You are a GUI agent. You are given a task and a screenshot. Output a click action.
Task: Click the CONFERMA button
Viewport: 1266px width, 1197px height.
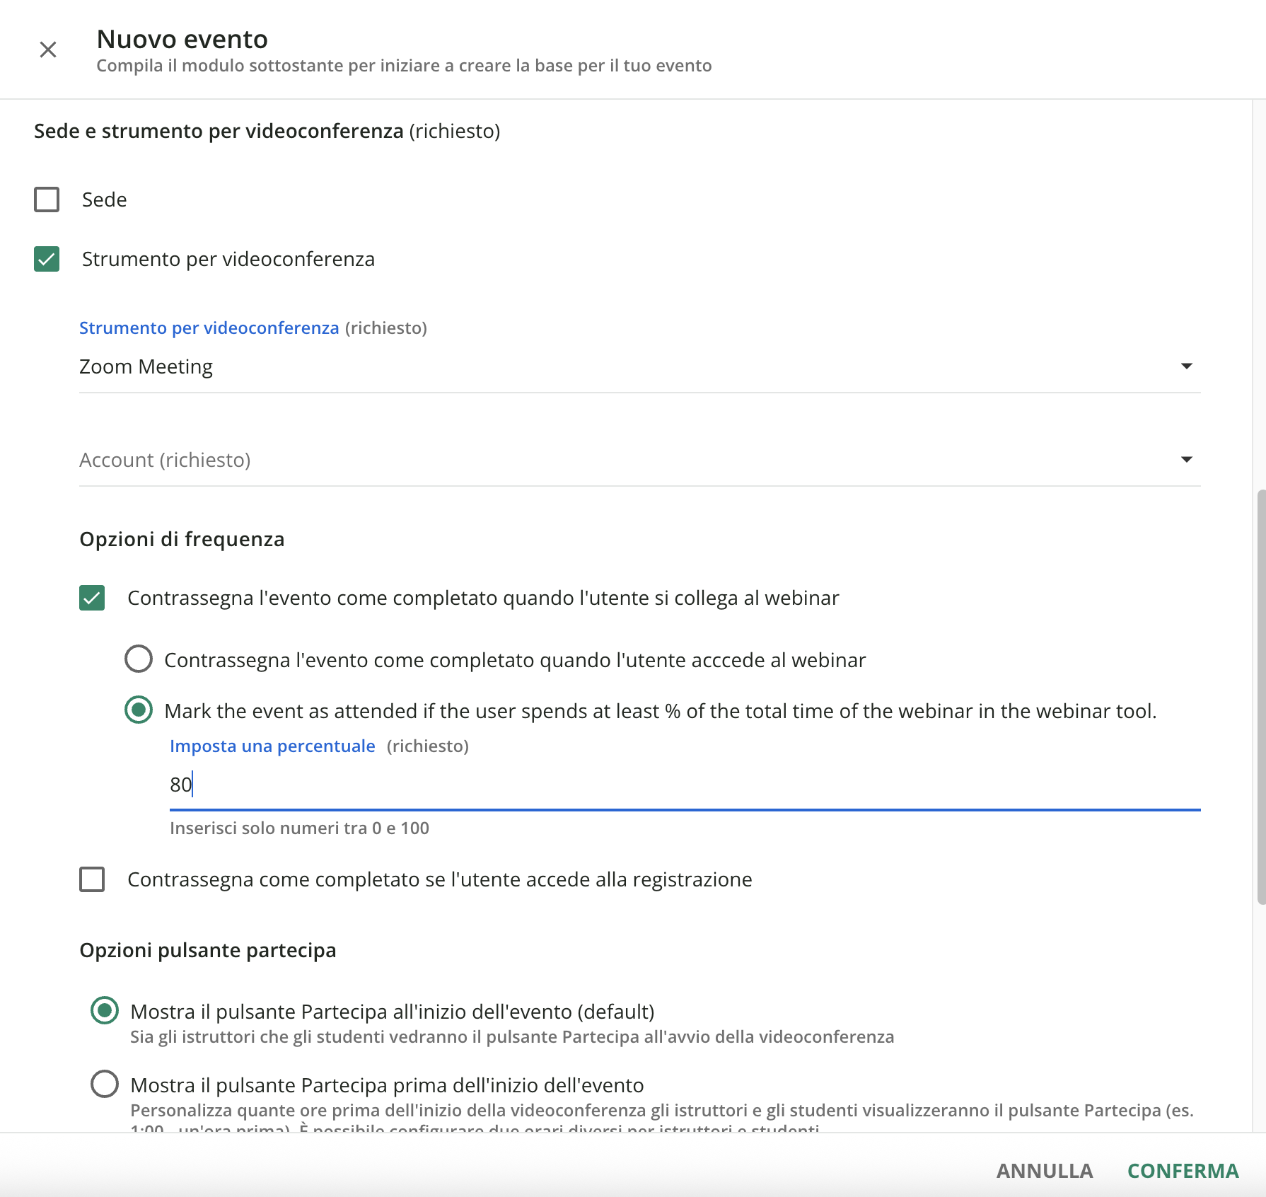pyautogui.click(x=1183, y=1171)
